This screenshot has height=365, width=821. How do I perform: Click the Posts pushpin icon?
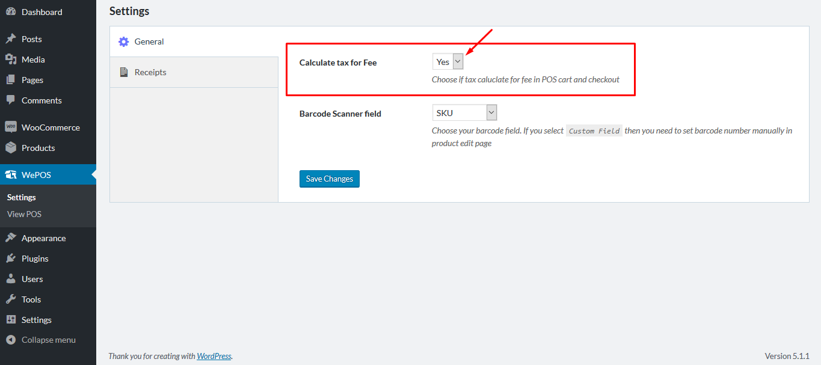(11, 39)
